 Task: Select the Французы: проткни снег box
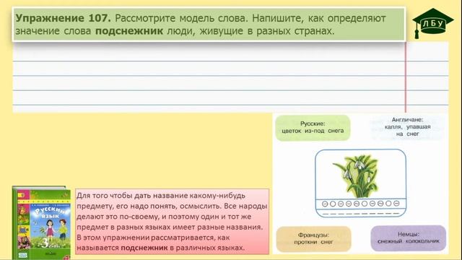pos(314,239)
